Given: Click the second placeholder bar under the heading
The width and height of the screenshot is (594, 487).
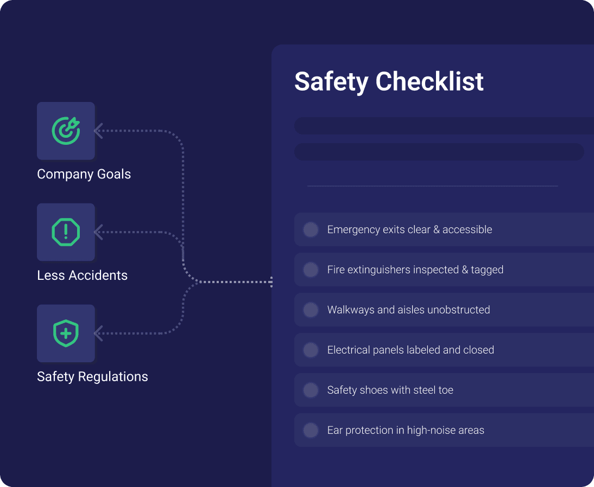Looking at the screenshot, I should (x=439, y=152).
